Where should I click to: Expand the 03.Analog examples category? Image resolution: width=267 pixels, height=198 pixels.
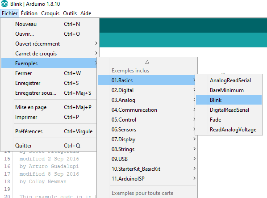click(147, 100)
